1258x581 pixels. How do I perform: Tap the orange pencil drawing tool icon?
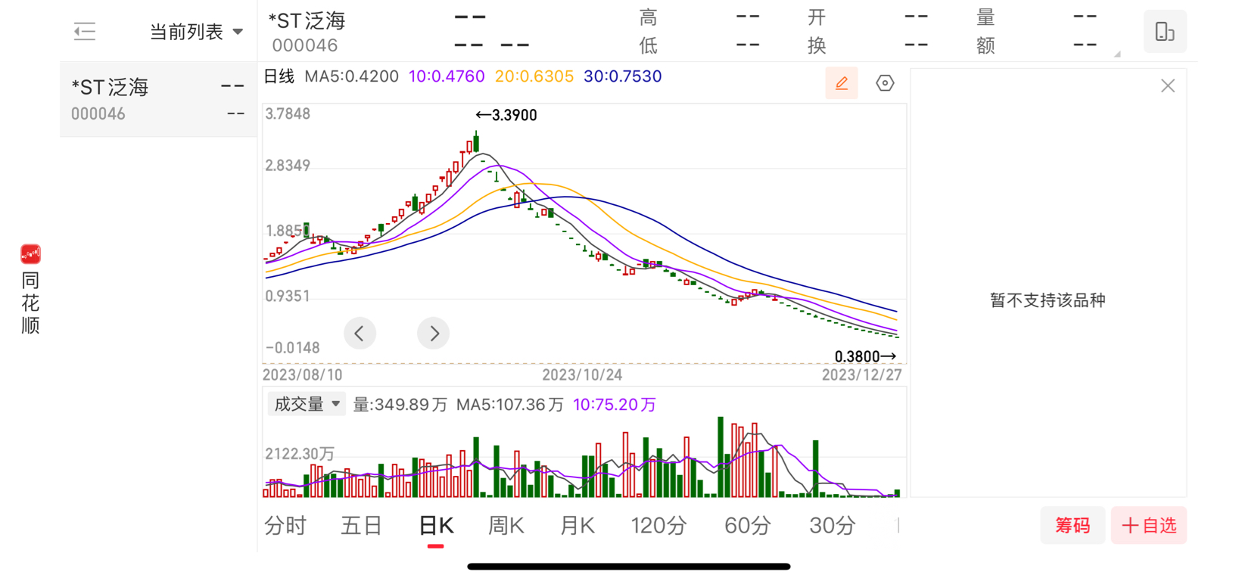point(841,83)
